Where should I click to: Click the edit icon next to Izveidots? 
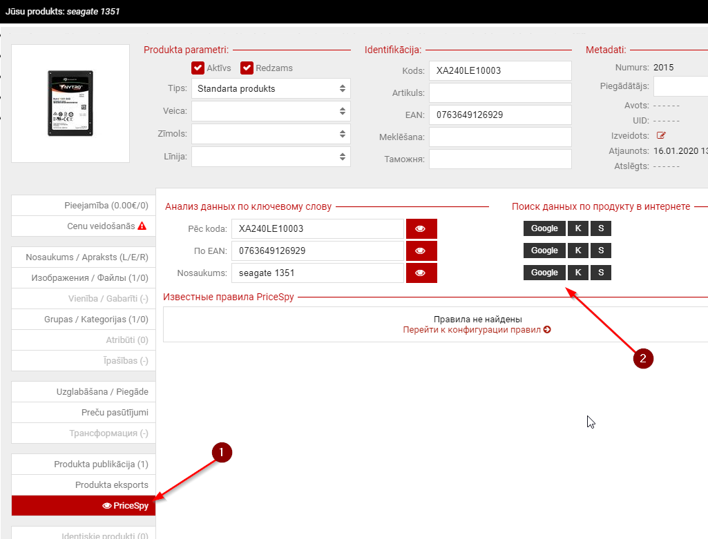click(x=661, y=135)
